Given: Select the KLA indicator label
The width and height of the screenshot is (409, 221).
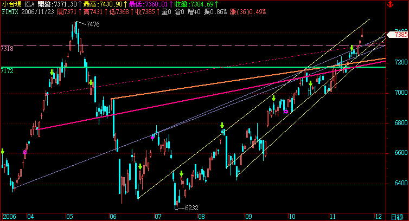Looking at the screenshot, I should pos(30,4).
